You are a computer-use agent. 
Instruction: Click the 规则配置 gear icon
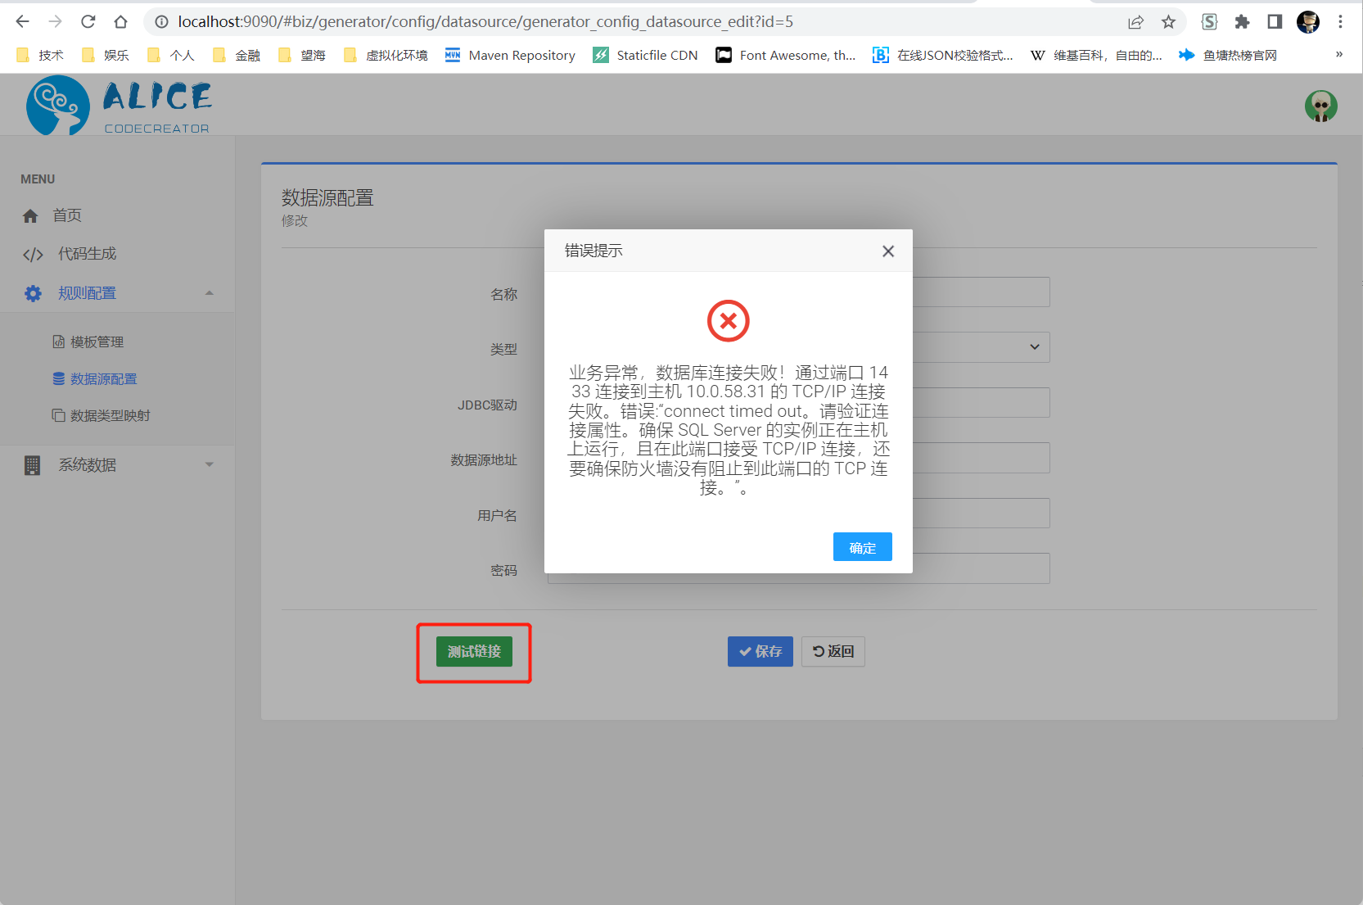33,293
